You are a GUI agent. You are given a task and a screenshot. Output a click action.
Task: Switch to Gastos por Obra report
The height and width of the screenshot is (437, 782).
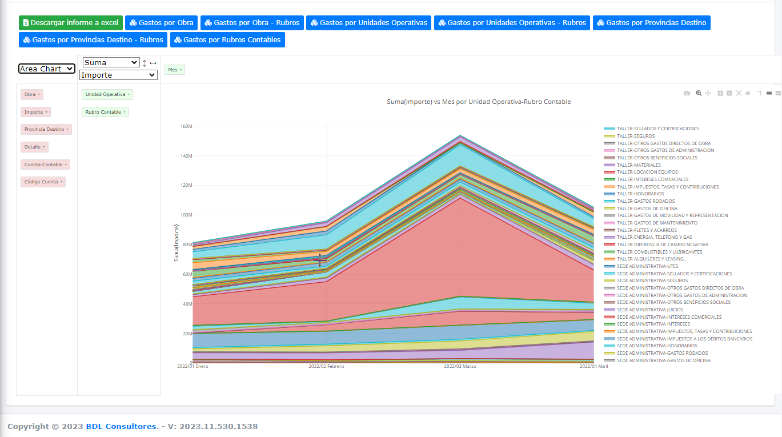click(x=161, y=23)
